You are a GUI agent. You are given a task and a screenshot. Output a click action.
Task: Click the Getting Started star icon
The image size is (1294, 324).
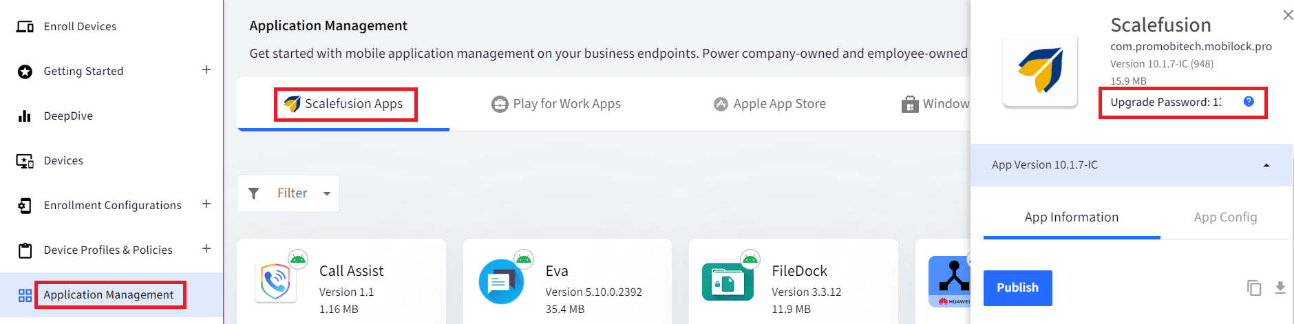(25, 72)
